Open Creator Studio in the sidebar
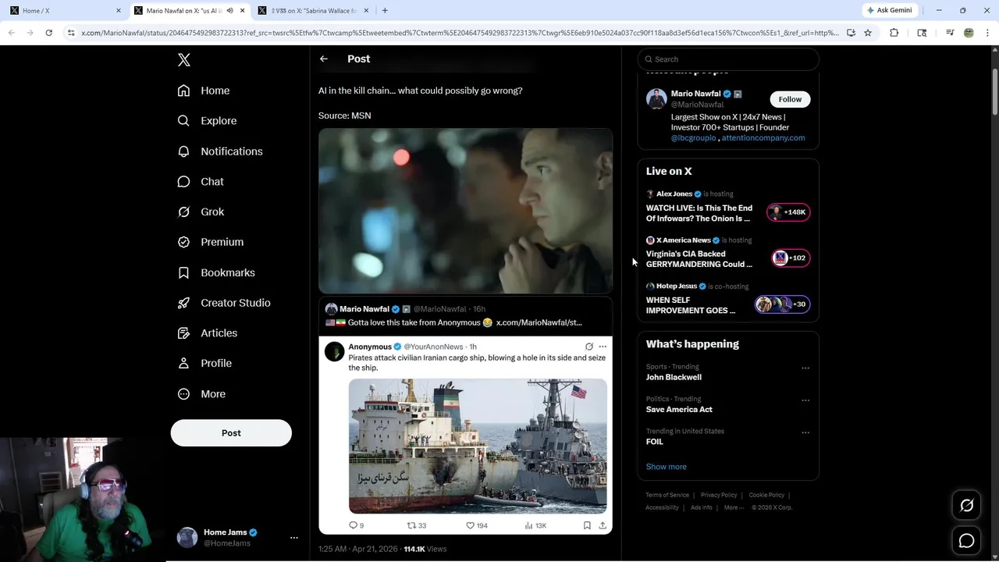 click(224, 303)
